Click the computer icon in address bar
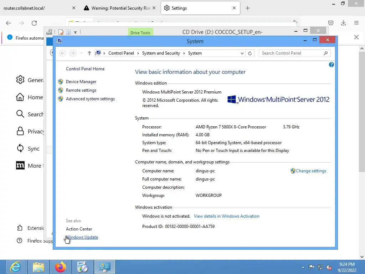The image size is (365, 274). point(98,53)
